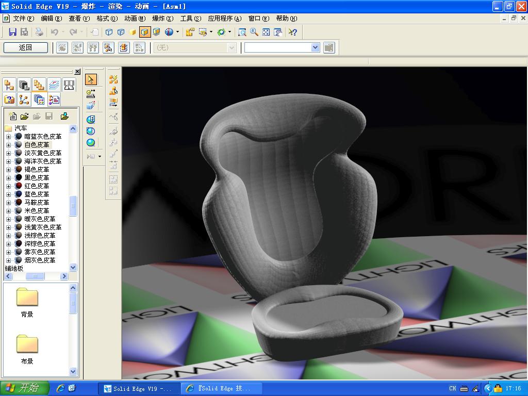
Task: Open the 应用程序(A) menu
Action: tap(225, 19)
